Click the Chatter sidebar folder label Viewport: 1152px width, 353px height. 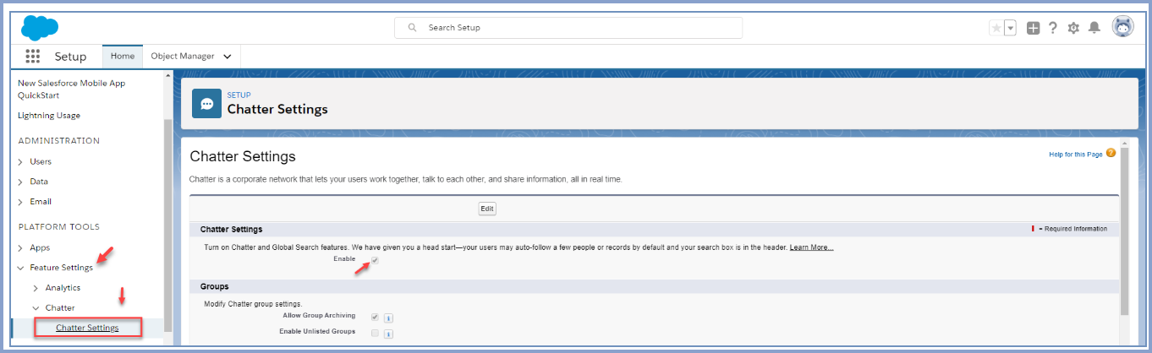60,308
